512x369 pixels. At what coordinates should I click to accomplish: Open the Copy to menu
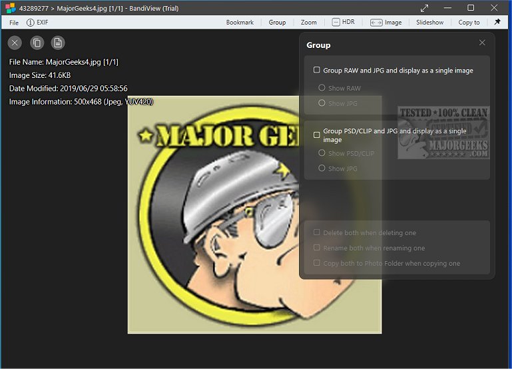click(469, 23)
